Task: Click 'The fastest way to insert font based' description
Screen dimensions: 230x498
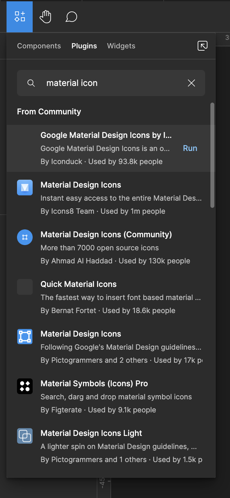Action: (121, 297)
